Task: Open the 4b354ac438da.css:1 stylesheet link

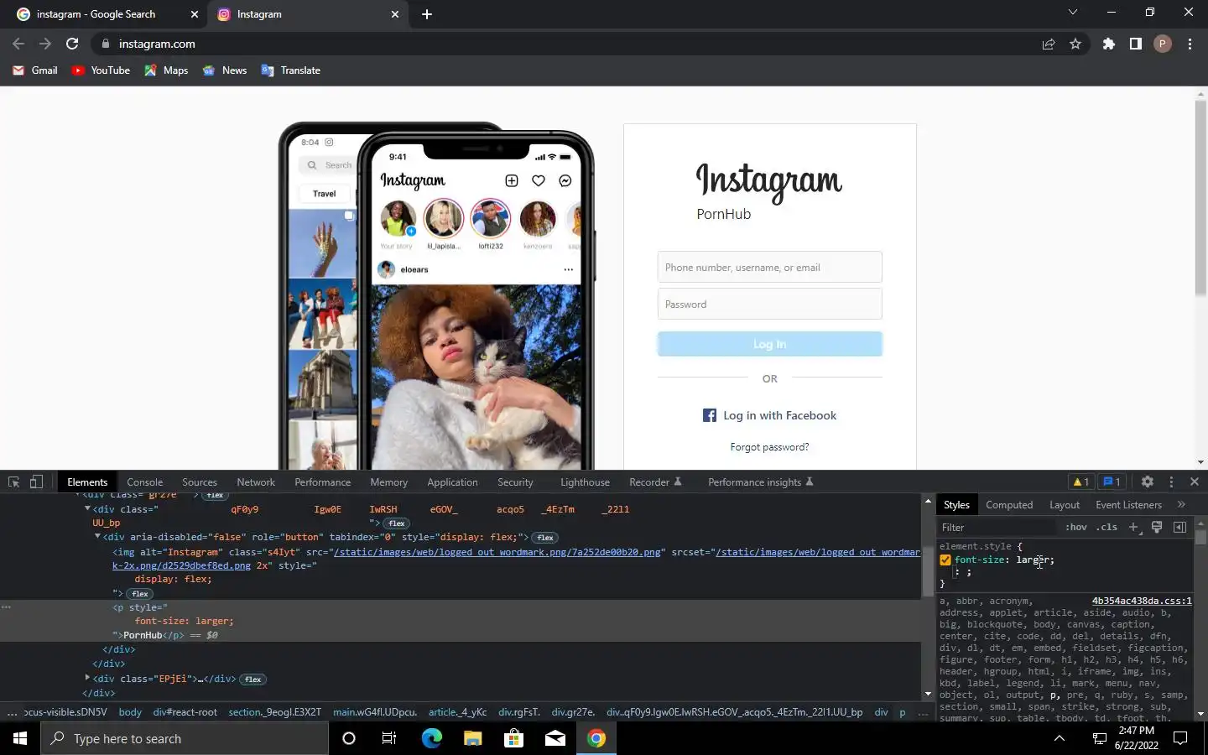Action: pyautogui.click(x=1142, y=601)
